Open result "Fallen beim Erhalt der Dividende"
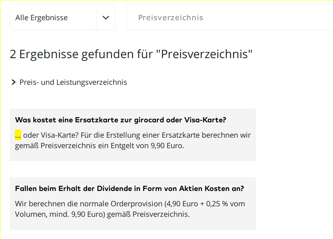Viewport: 333px width, 239px height. [129, 189]
